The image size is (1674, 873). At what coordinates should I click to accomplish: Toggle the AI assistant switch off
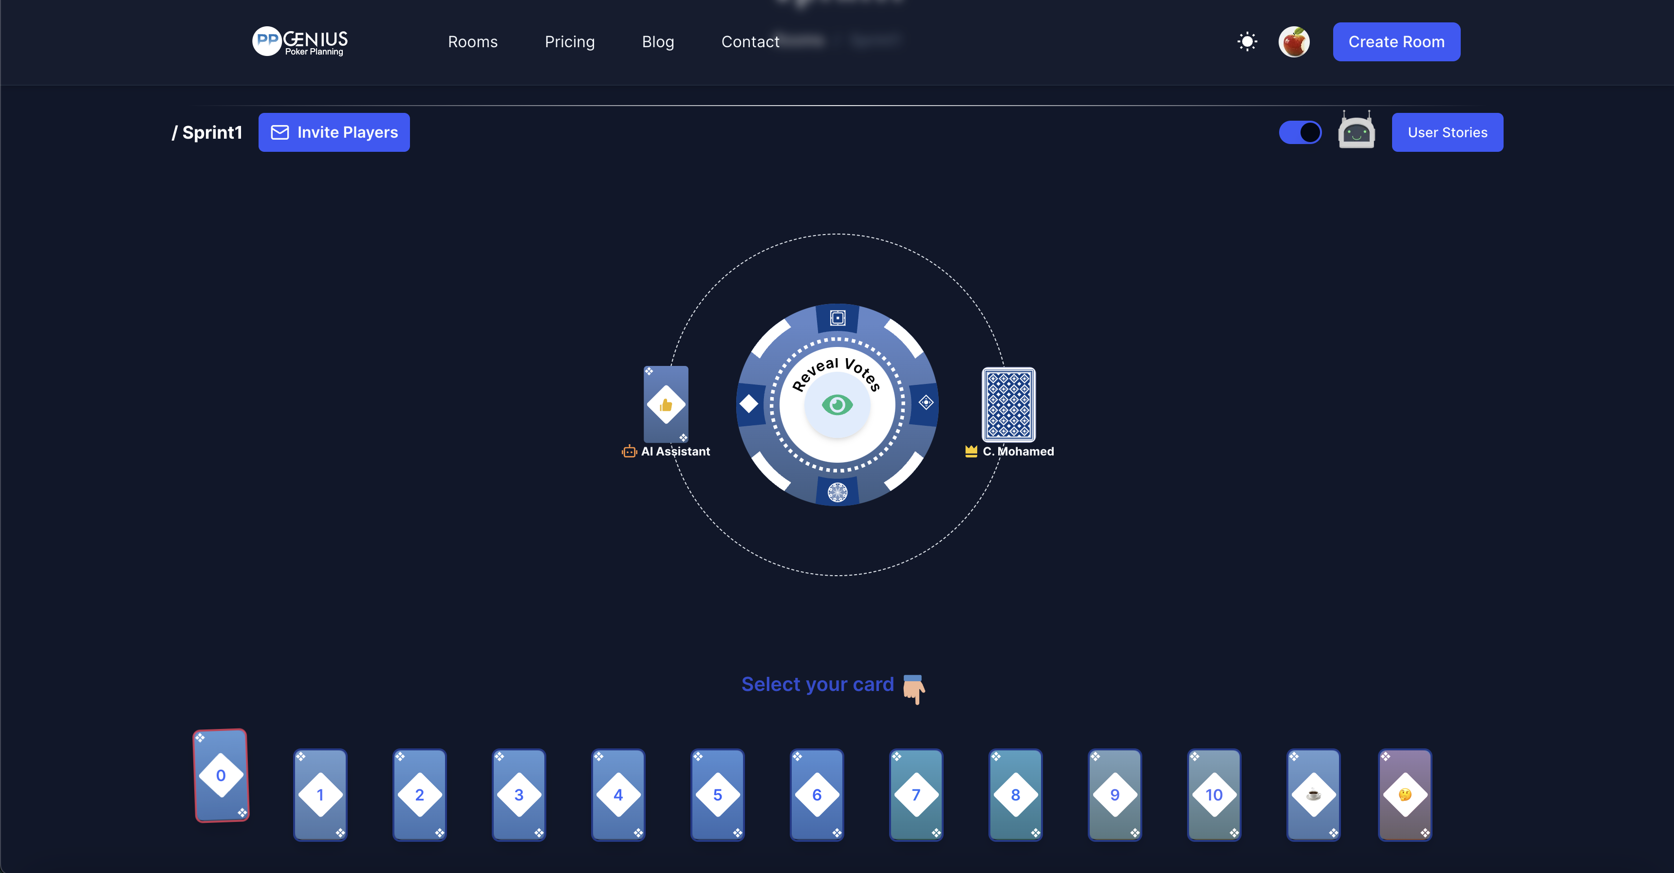pos(1300,132)
